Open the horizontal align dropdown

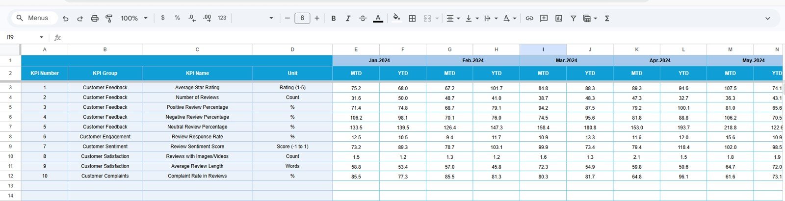coord(453,18)
